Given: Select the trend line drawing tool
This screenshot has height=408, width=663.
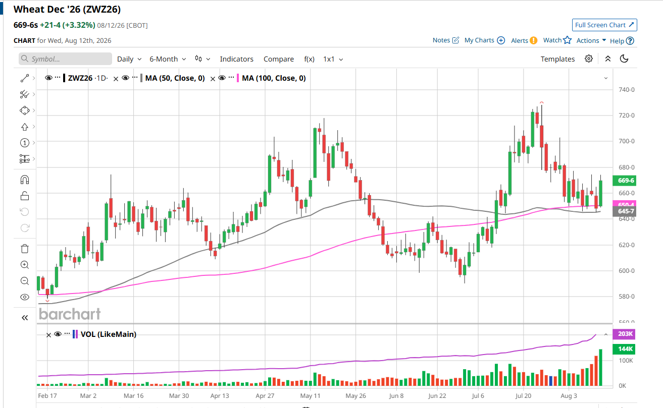Looking at the screenshot, I should pos(25,78).
